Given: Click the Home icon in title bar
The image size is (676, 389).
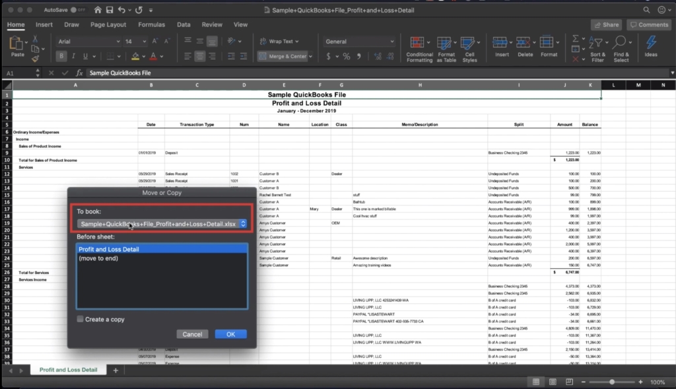Looking at the screenshot, I should [x=98, y=10].
